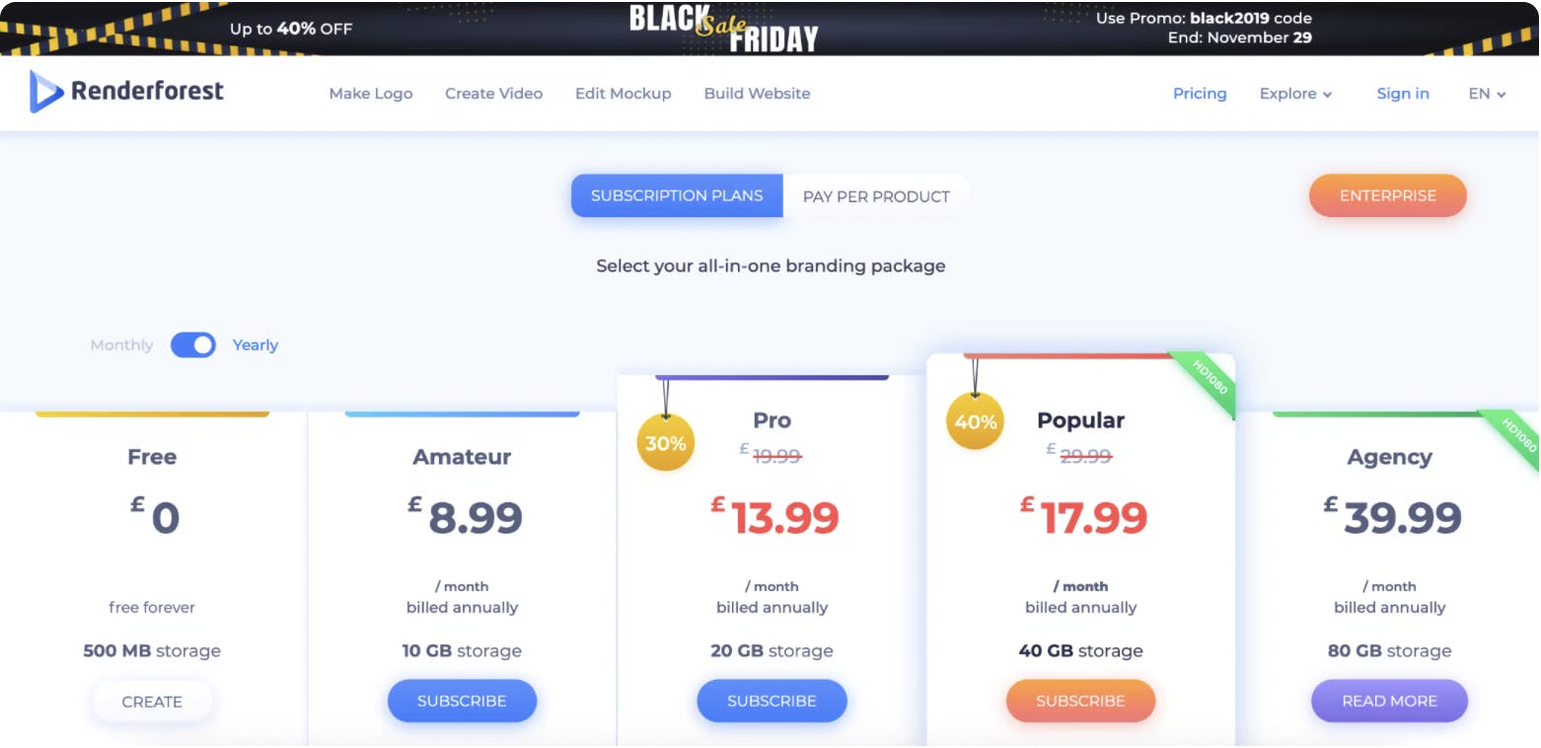
Task: Open the Make Logo menu item
Action: (x=371, y=94)
